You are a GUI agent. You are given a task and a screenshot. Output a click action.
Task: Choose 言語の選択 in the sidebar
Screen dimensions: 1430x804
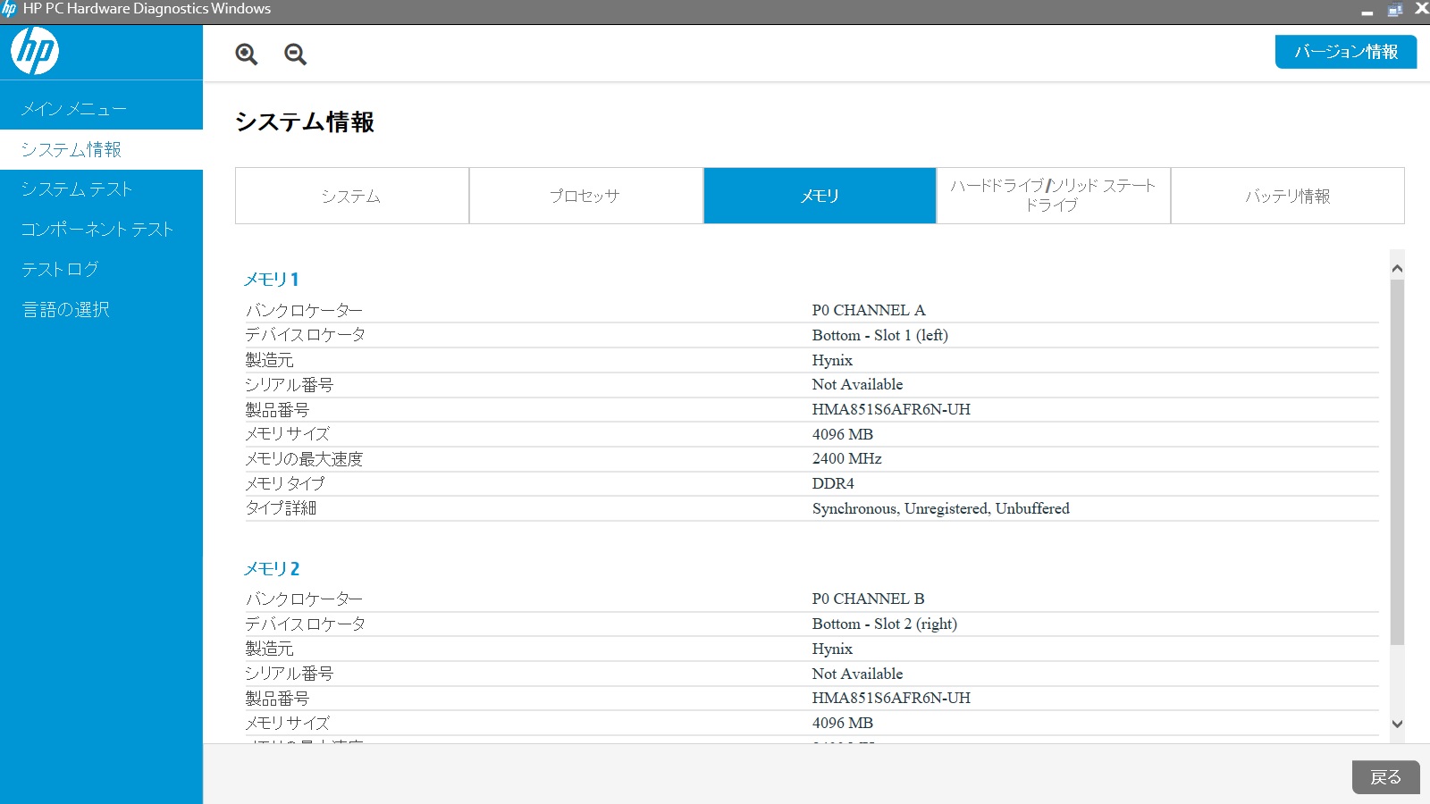tap(66, 309)
